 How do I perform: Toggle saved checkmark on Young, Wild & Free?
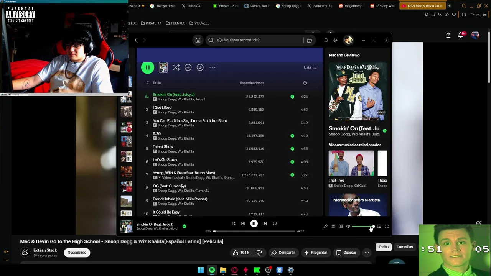point(292,175)
